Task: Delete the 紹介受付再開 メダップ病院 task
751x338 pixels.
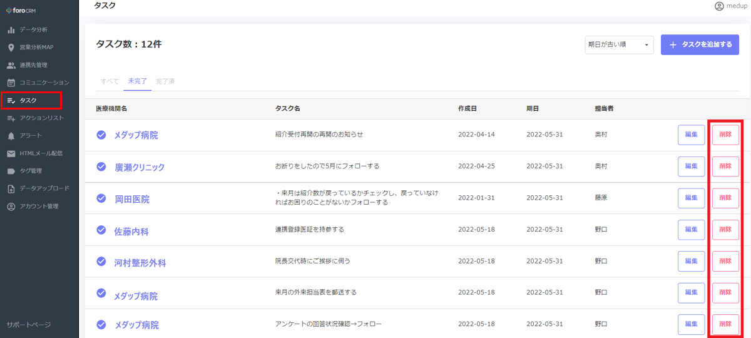Action: point(725,135)
